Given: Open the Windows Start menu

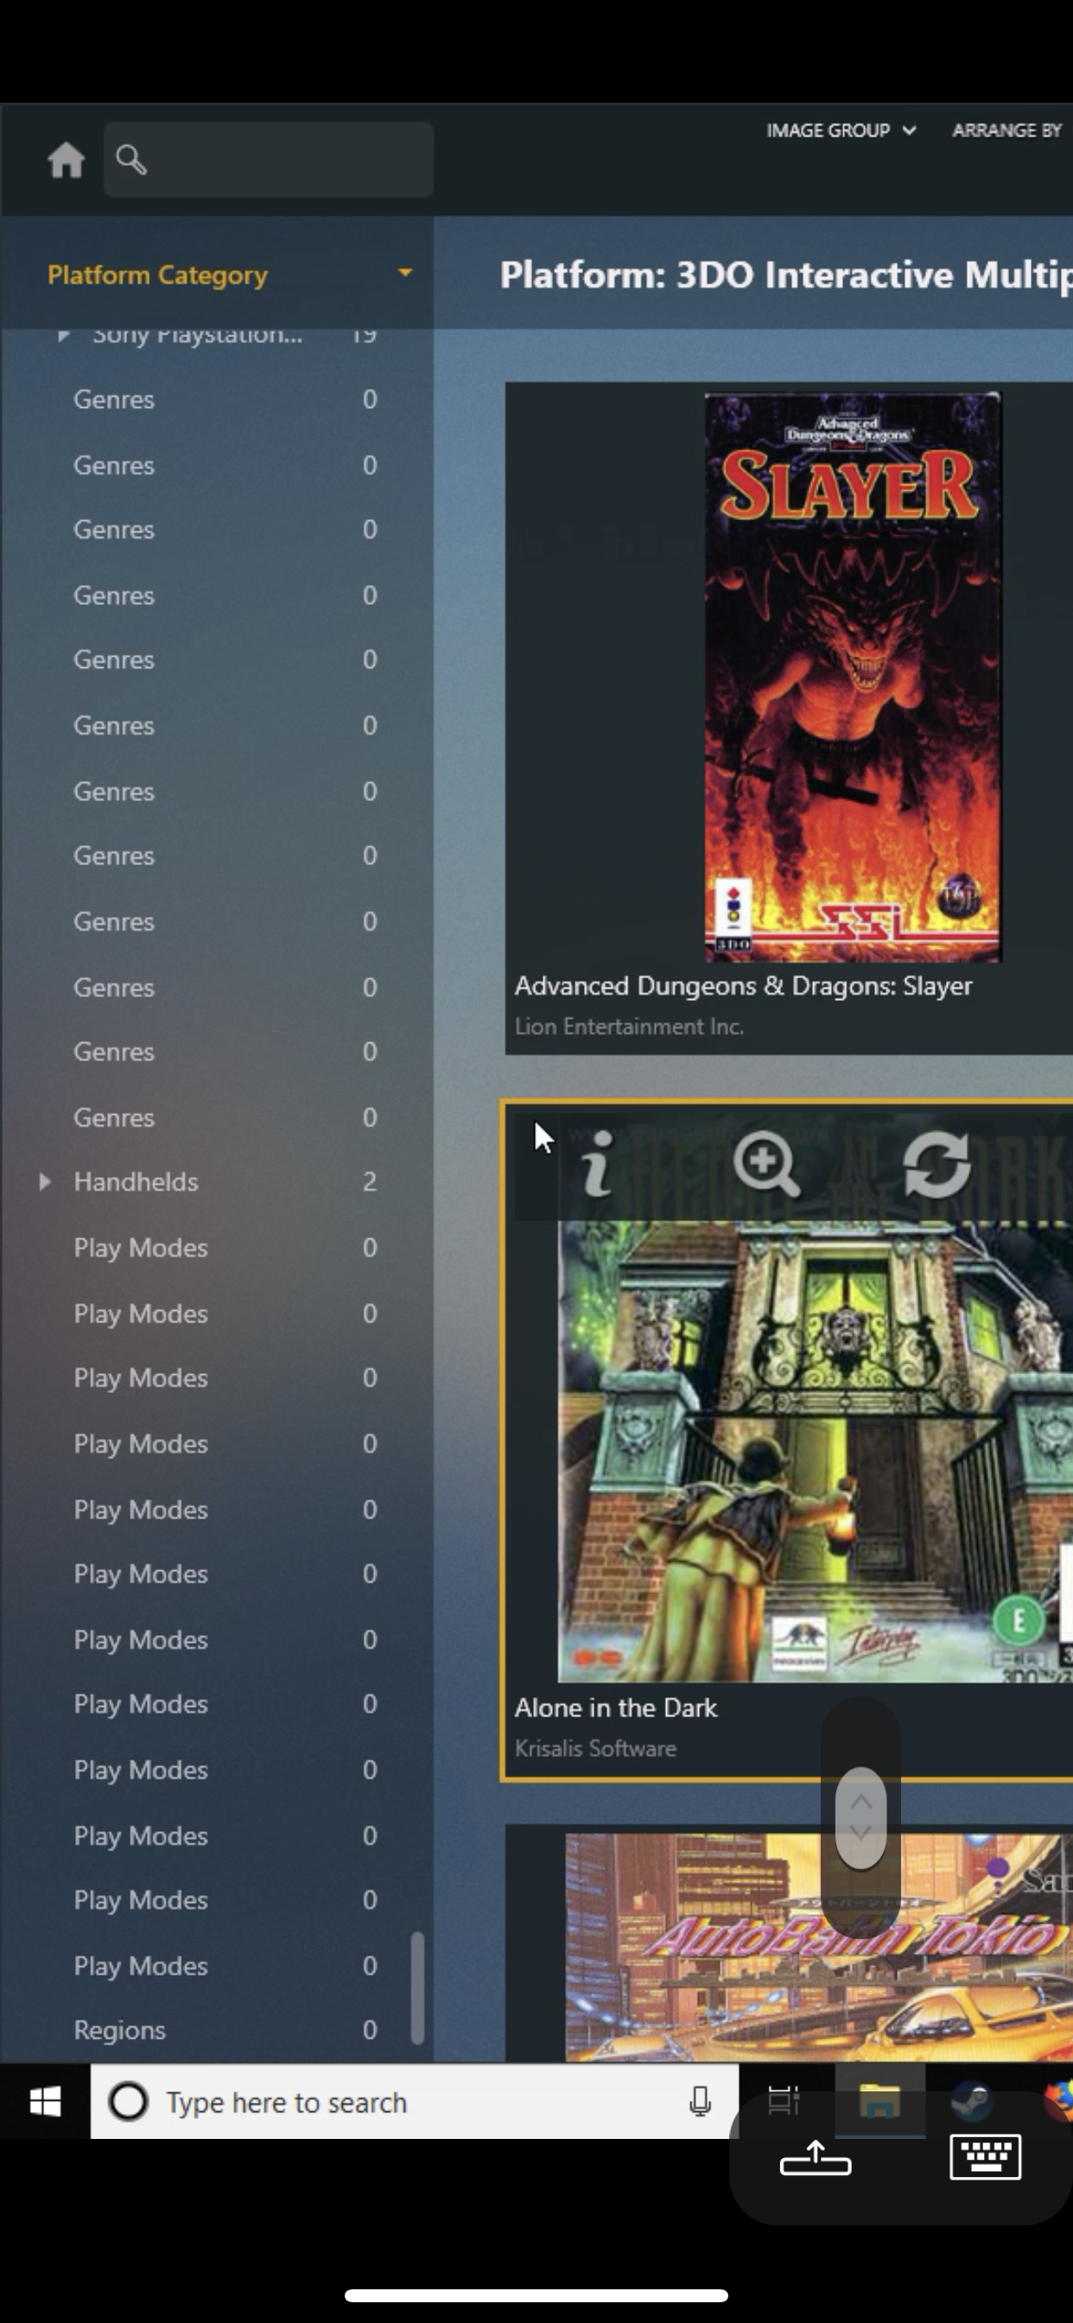Looking at the screenshot, I should [x=45, y=2102].
